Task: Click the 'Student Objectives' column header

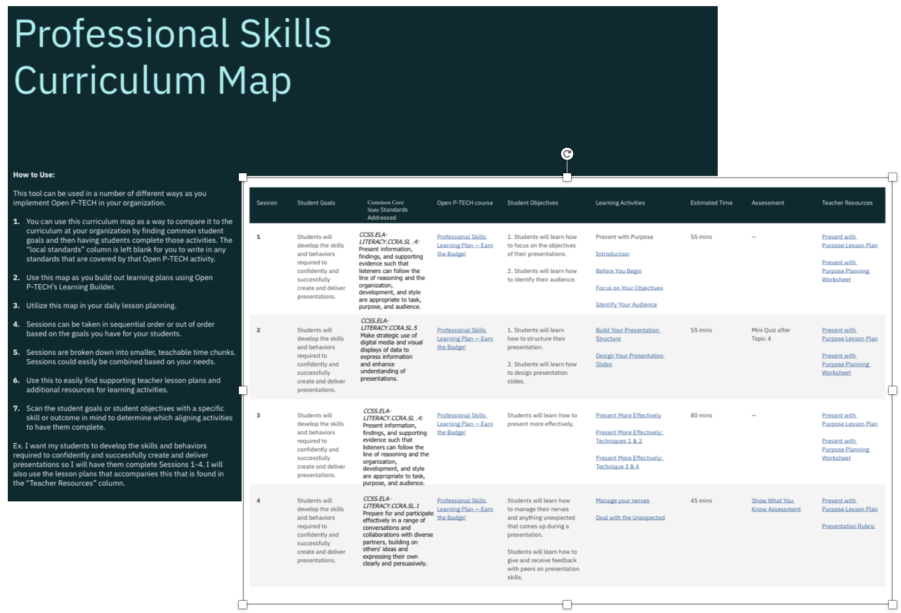Action: pos(532,203)
